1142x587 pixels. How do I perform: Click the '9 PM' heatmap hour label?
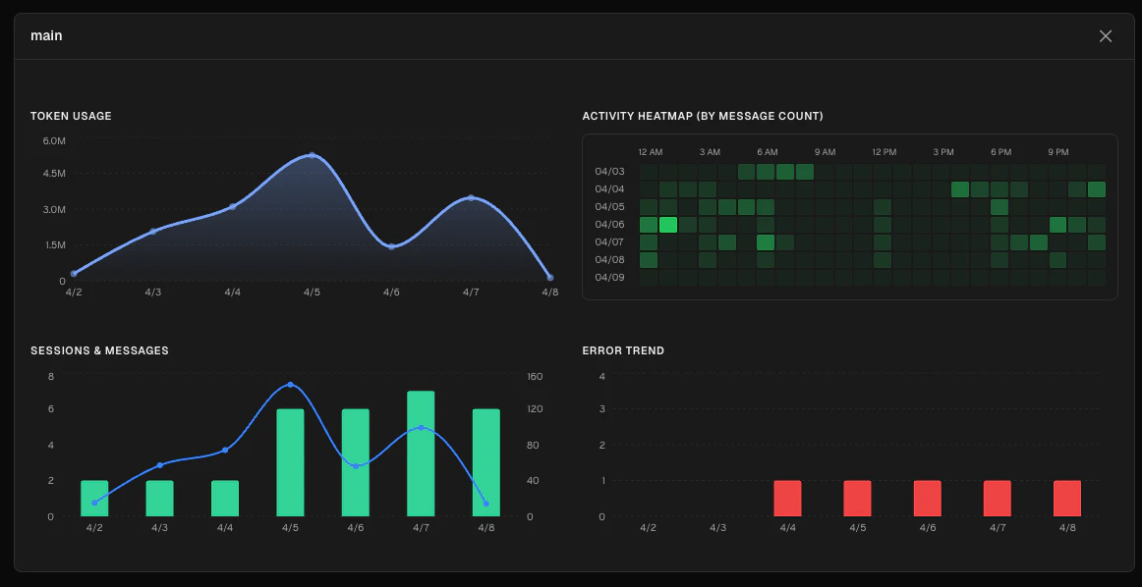pos(1058,152)
